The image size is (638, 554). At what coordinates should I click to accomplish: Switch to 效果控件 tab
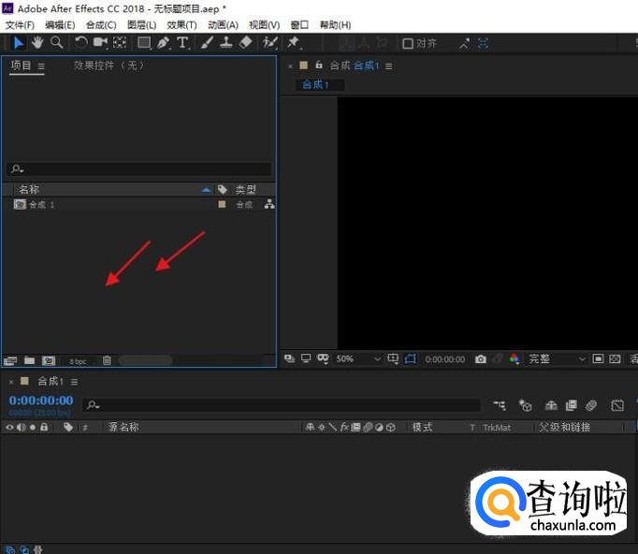pyautogui.click(x=109, y=66)
